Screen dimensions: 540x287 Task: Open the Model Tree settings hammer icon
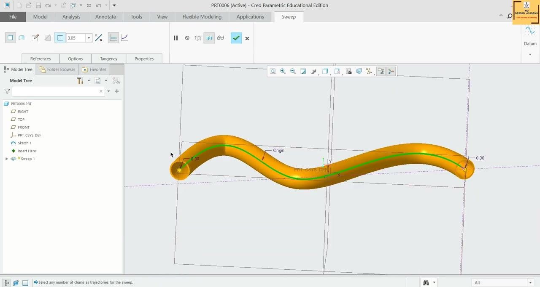click(80, 80)
